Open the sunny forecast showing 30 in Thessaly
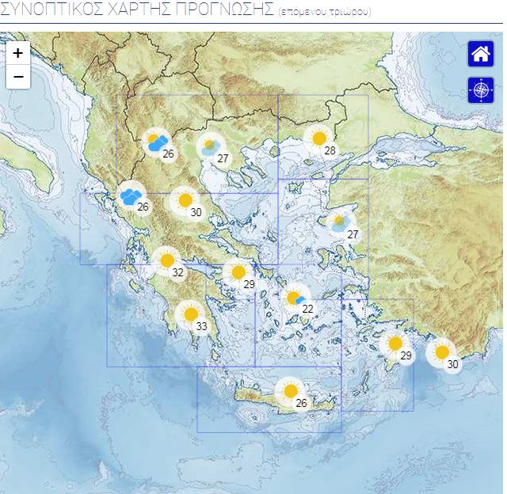The height and width of the screenshot is (494, 507). click(x=185, y=200)
